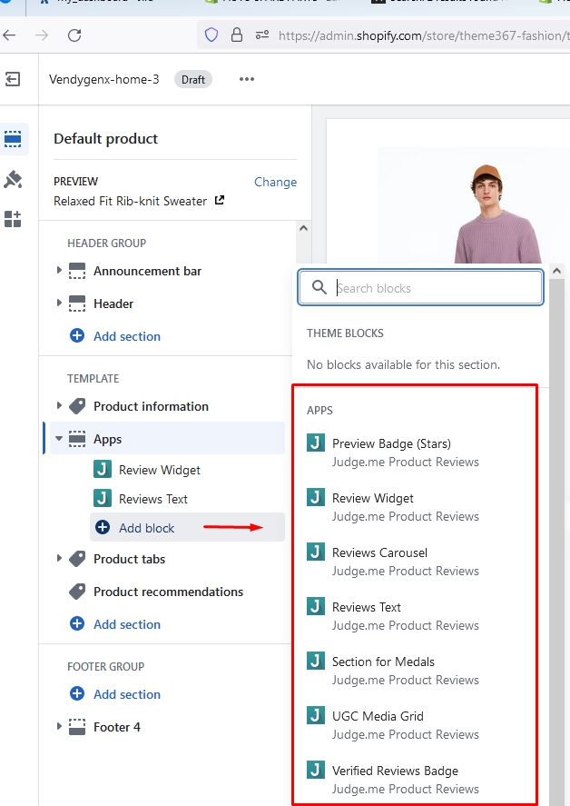The height and width of the screenshot is (806, 570).
Task: Click the Change preview link
Action: coord(275,182)
